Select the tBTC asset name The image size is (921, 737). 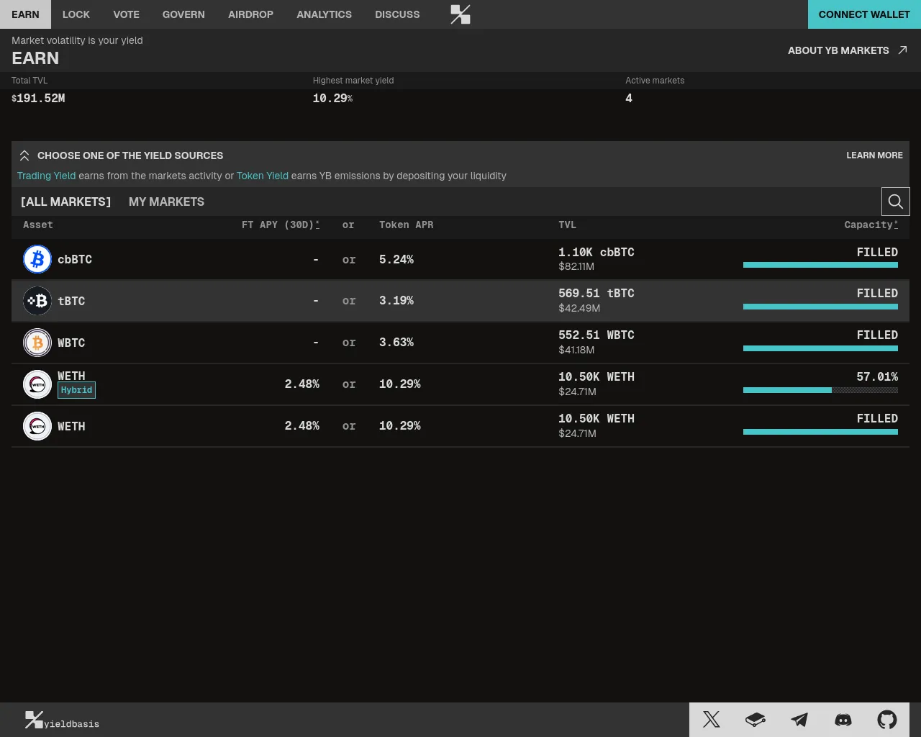(71, 301)
